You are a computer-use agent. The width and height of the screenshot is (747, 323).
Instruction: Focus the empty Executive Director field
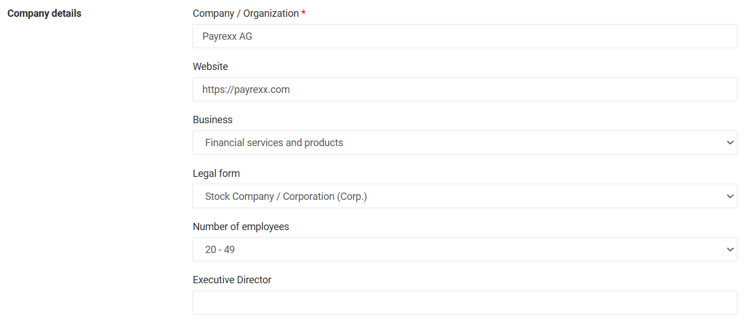point(464,303)
